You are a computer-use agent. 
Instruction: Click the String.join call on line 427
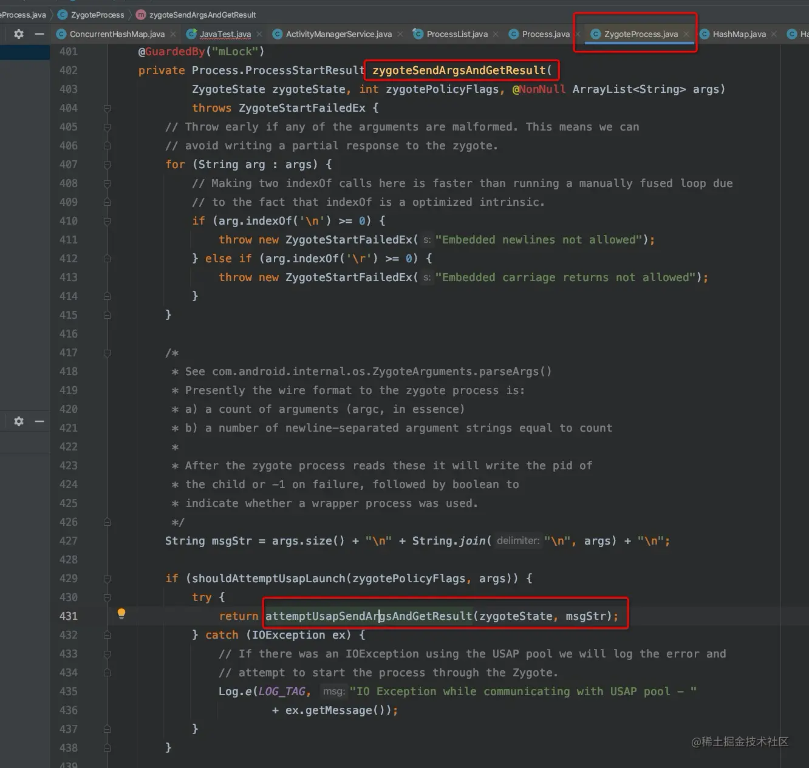pos(449,541)
